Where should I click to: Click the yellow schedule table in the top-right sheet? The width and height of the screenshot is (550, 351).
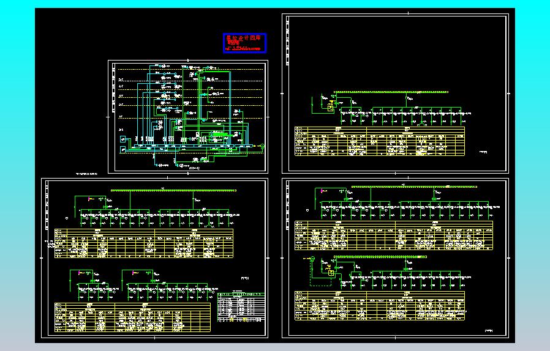(x=380, y=141)
